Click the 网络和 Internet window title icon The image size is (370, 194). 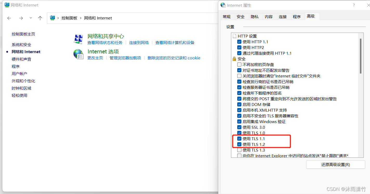click(x=7, y=5)
